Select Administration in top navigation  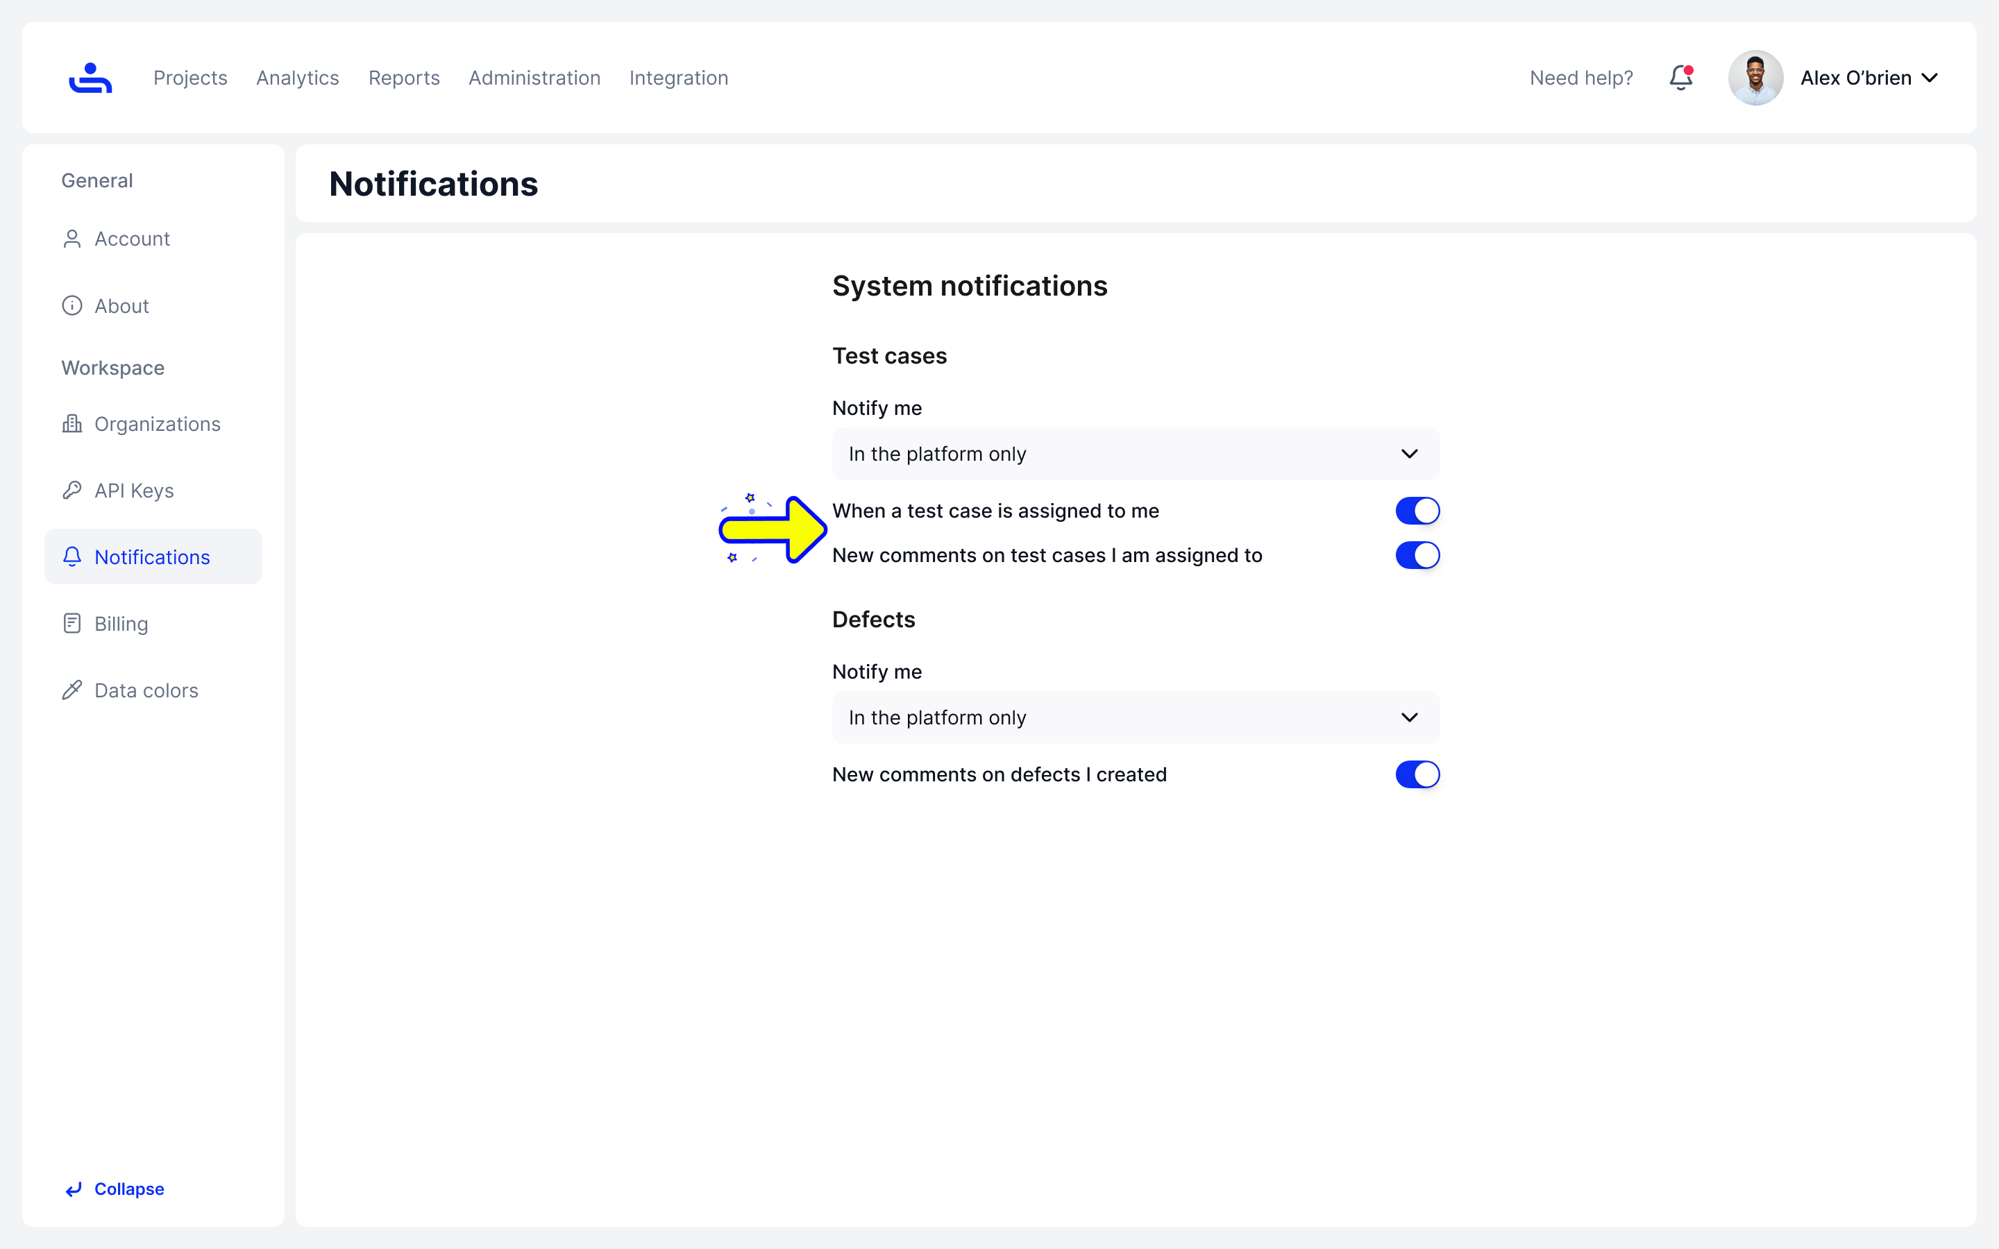pyautogui.click(x=534, y=78)
